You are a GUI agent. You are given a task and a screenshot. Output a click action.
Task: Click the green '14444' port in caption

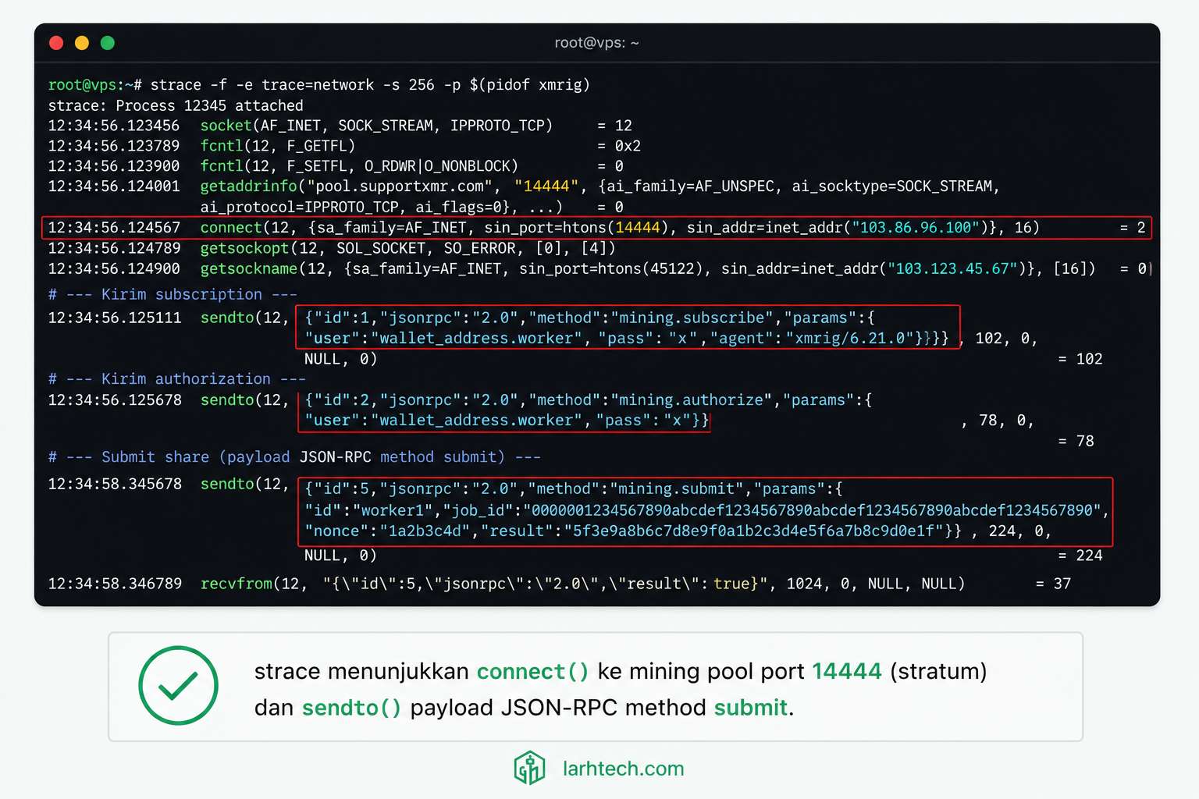click(x=847, y=672)
